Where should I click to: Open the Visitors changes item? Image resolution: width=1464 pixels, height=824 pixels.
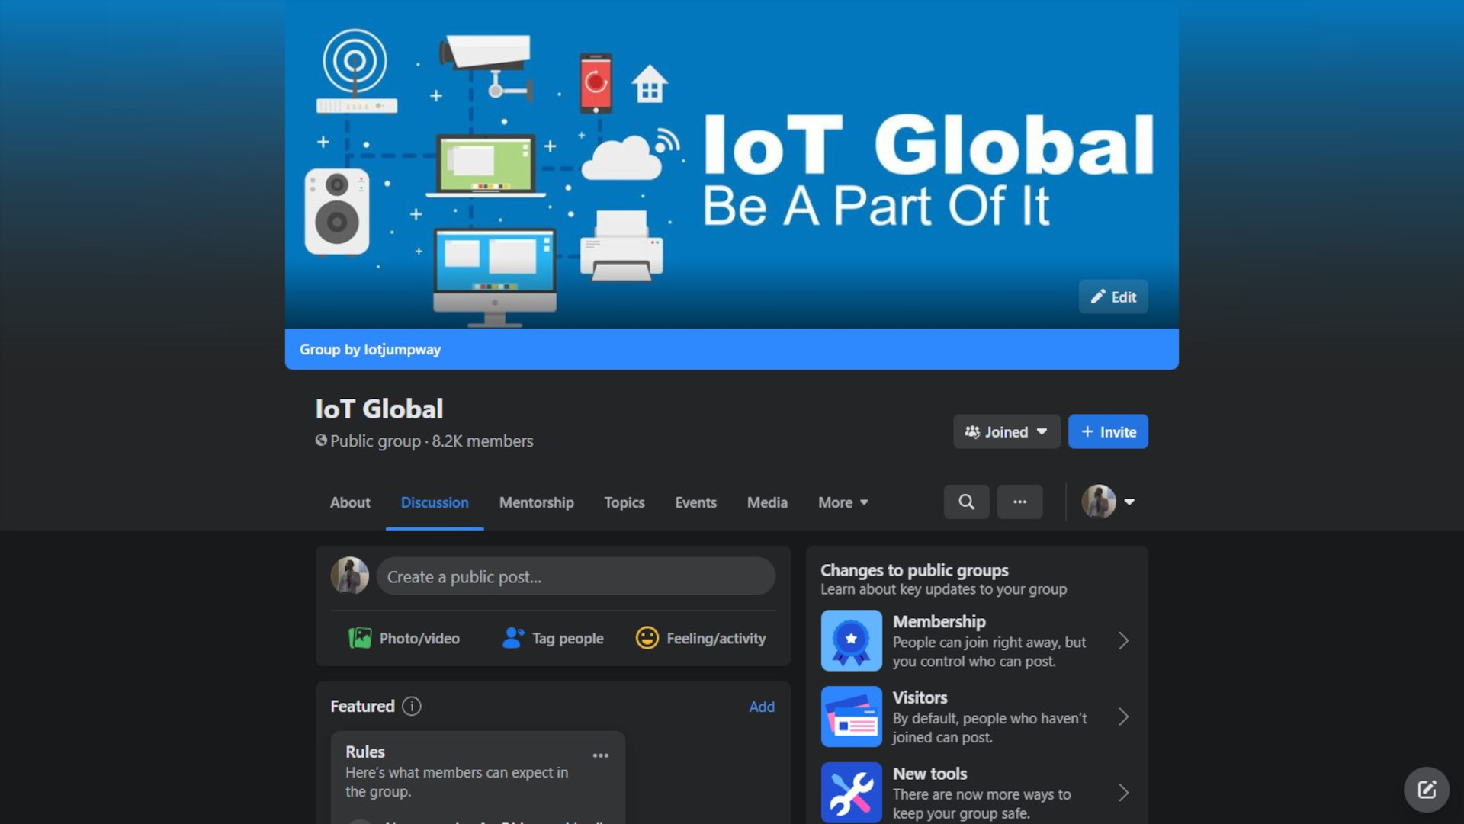(977, 717)
